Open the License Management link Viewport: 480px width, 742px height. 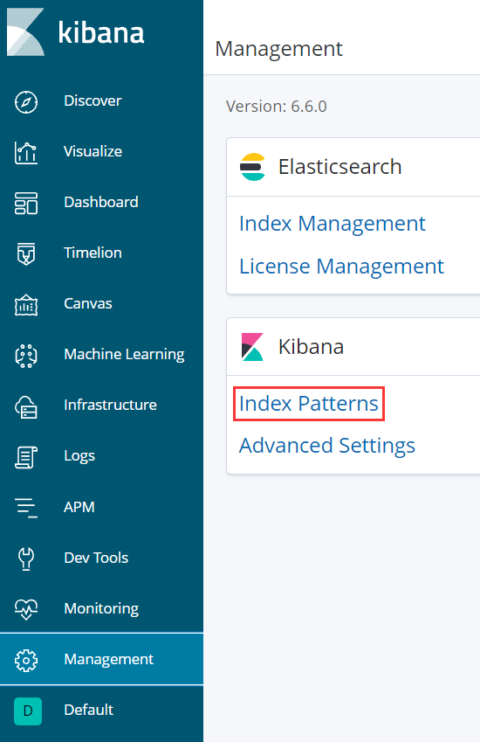point(341,266)
